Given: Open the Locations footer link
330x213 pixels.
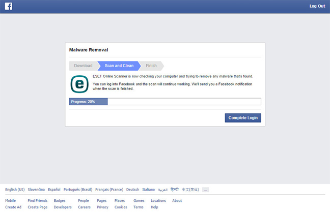Looking at the screenshot, I should coord(158,201).
